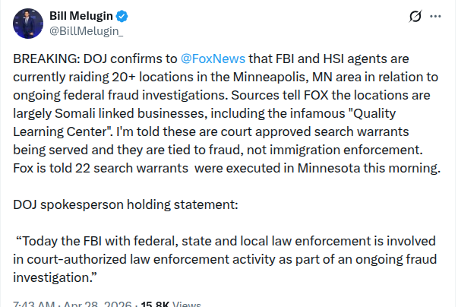Click the Apr 28, 2026 post date
This screenshot has height=307, width=458.
96,303
